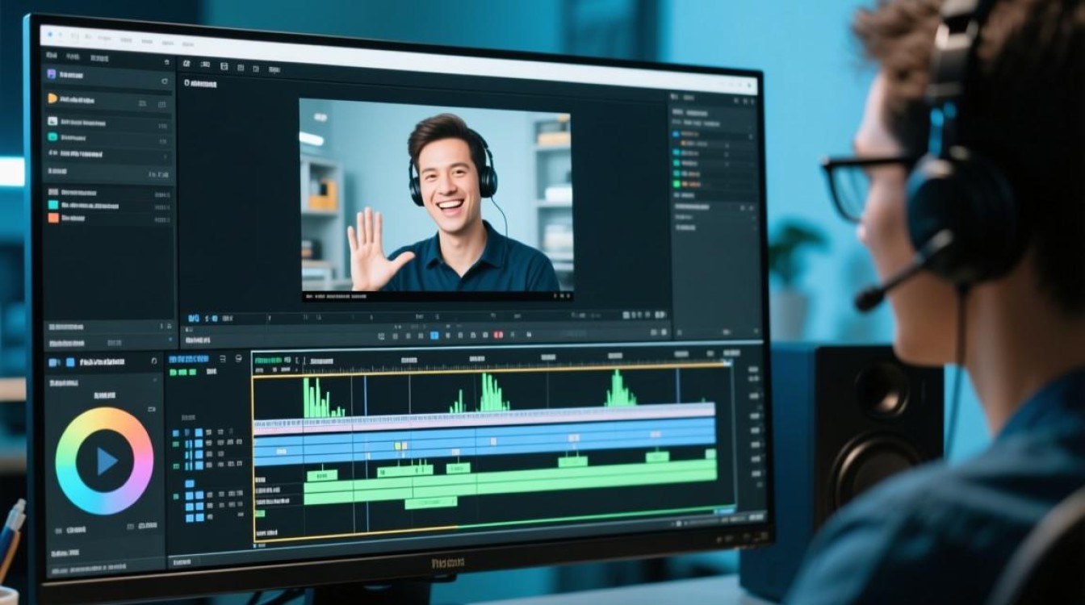Select the yellow-orange folder icon in left sidebar
Viewport: 1085px width, 605px height.
52,98
